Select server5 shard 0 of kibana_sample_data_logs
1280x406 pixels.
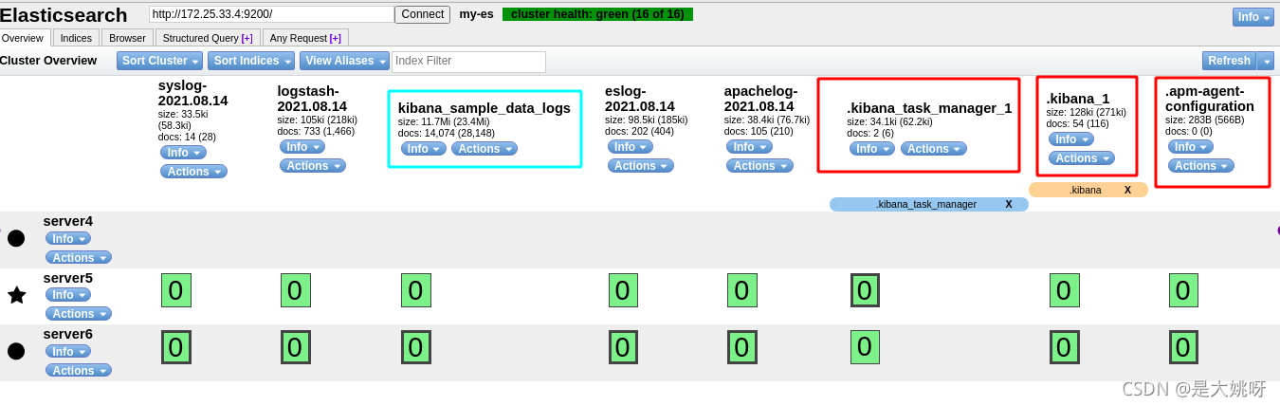tap(416, 290)
